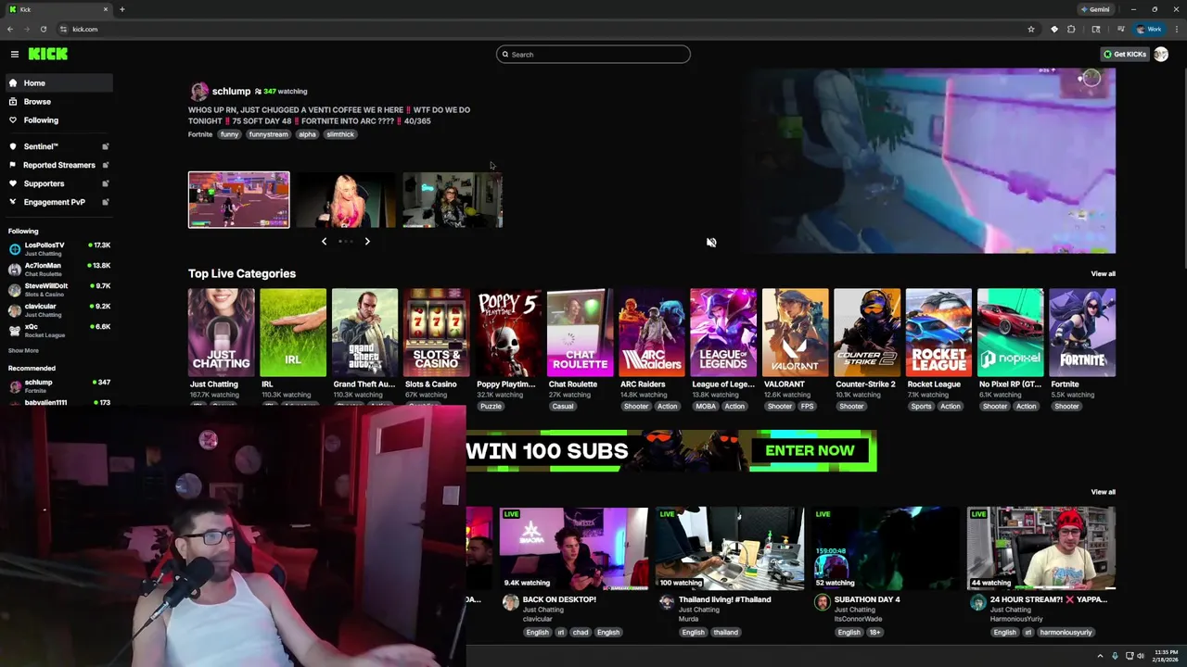This screenshot has height=667, width=1187.
Task: Open the Just Chatting category
Action: pos(221,333)
